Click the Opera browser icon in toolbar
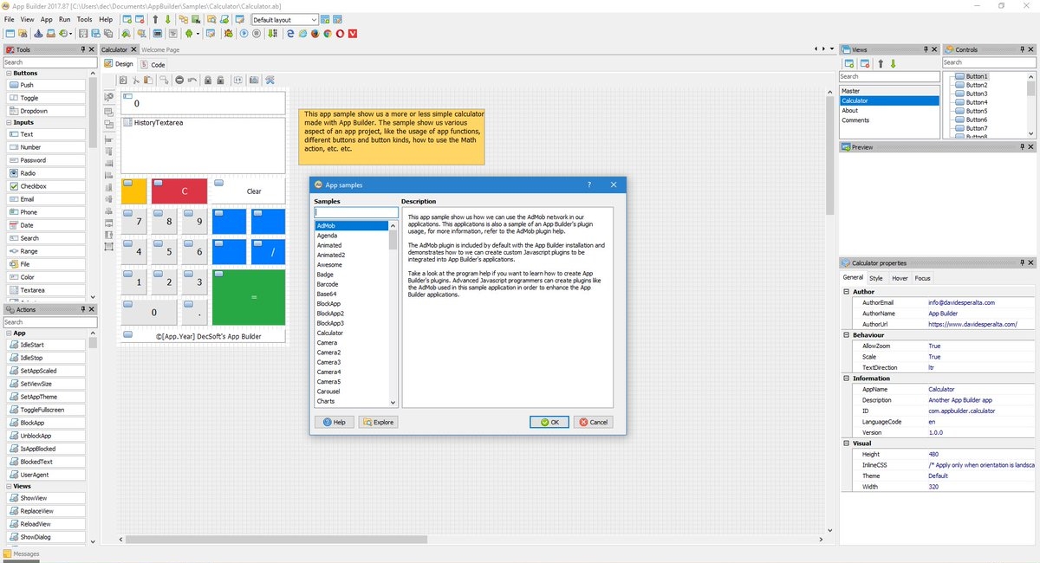The height and width of the screenshot is (563, 1040). (340, 34)
